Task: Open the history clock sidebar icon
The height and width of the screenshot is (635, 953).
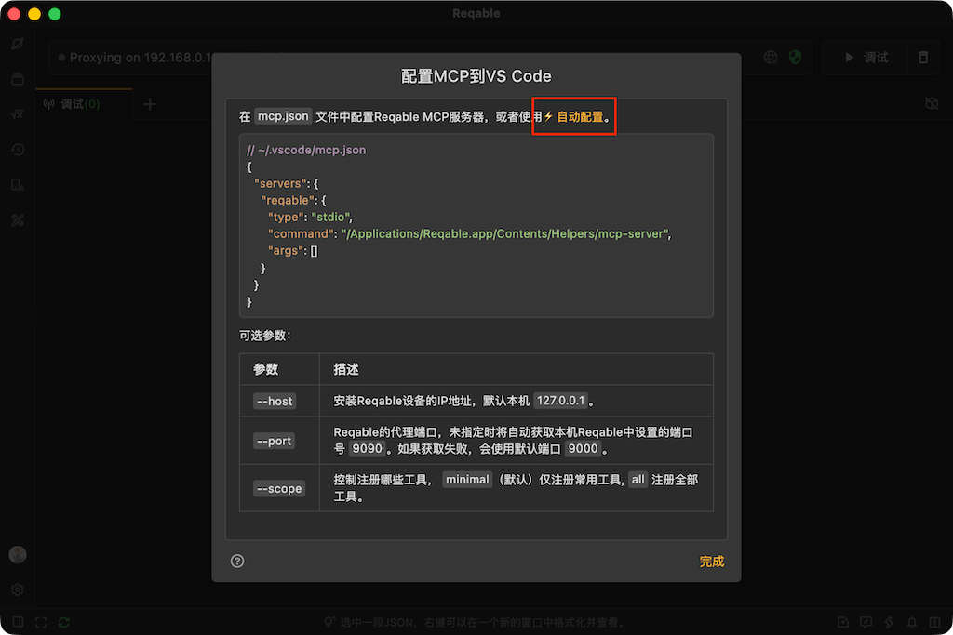Action: click(x=18, y=150)
